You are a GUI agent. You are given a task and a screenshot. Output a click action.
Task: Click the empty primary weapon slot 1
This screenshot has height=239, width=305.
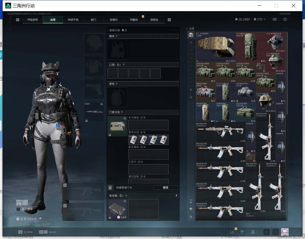coord(83,191)
